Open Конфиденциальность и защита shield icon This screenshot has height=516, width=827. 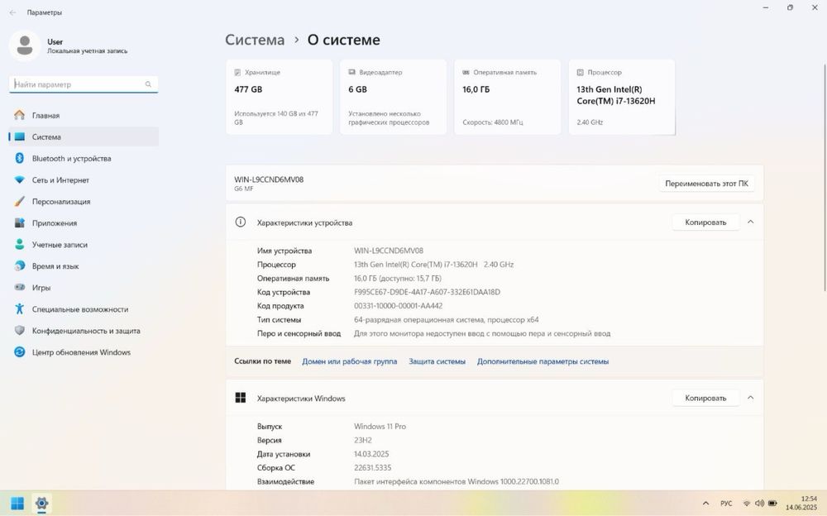click(20, 331)
